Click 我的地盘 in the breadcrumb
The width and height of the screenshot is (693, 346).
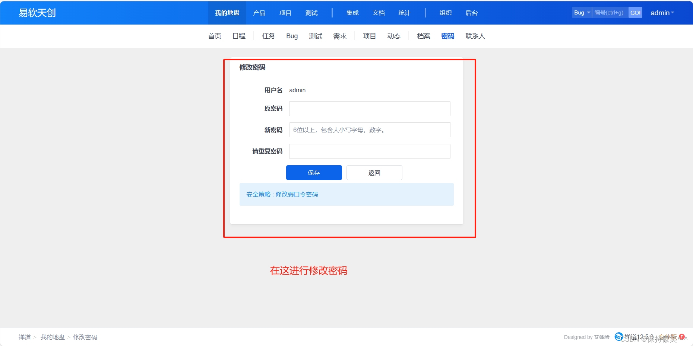point(53,337)
